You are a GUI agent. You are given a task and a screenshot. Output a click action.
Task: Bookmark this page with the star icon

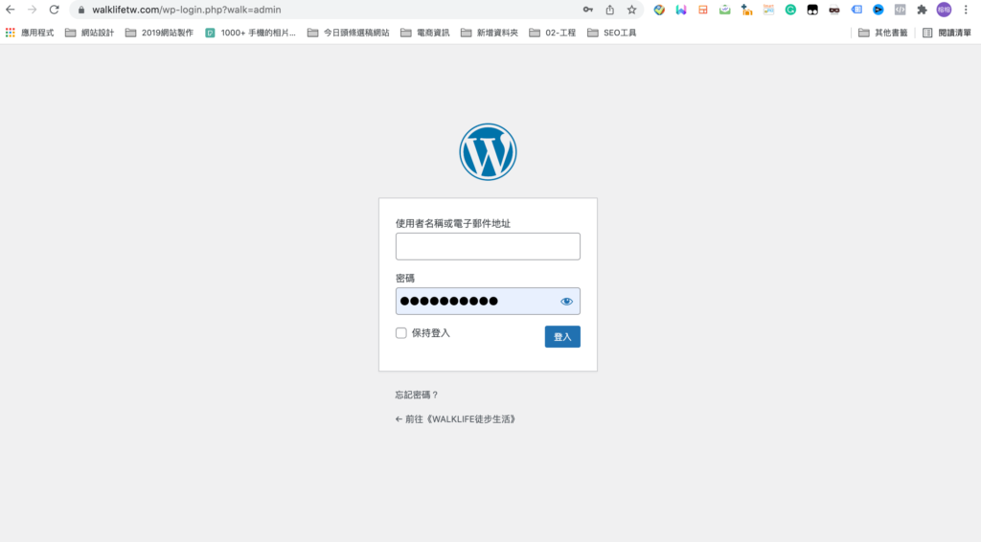(632, 10)
